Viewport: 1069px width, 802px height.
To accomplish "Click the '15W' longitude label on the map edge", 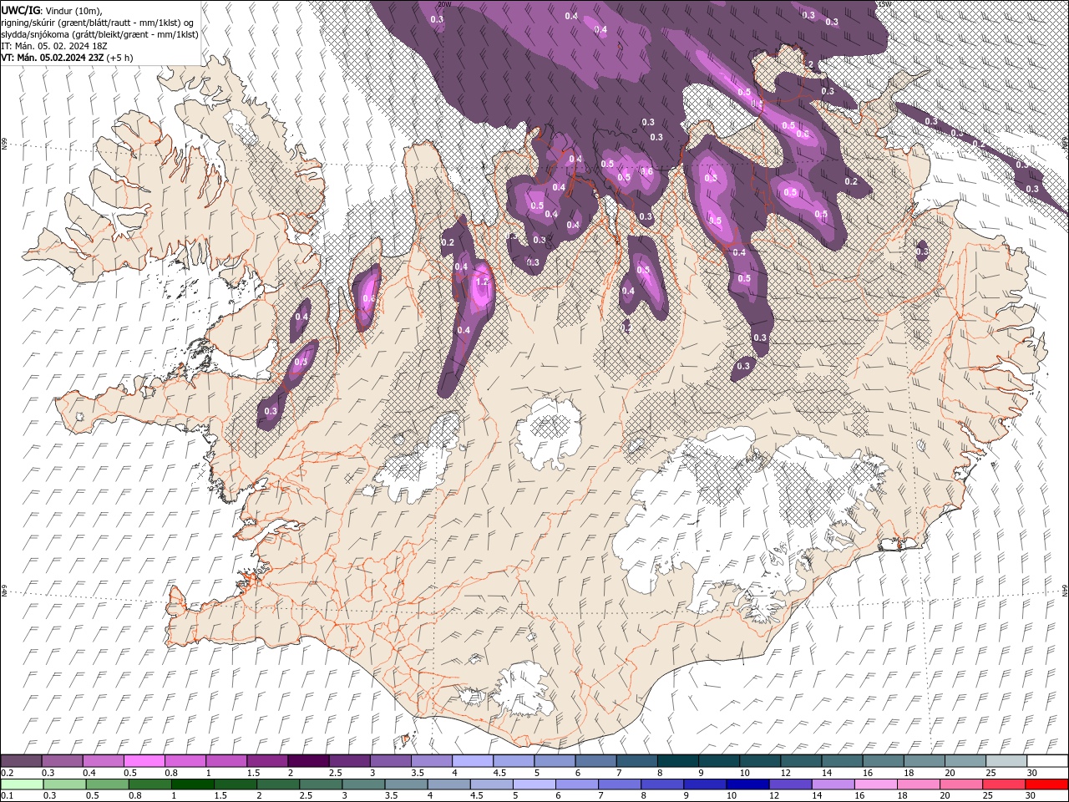I will (884, 4).
